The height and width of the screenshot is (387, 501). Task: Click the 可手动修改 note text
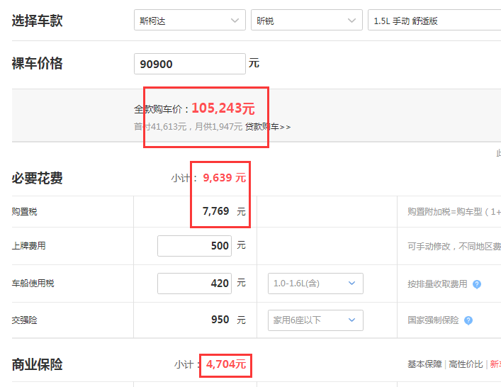point(454,247)
